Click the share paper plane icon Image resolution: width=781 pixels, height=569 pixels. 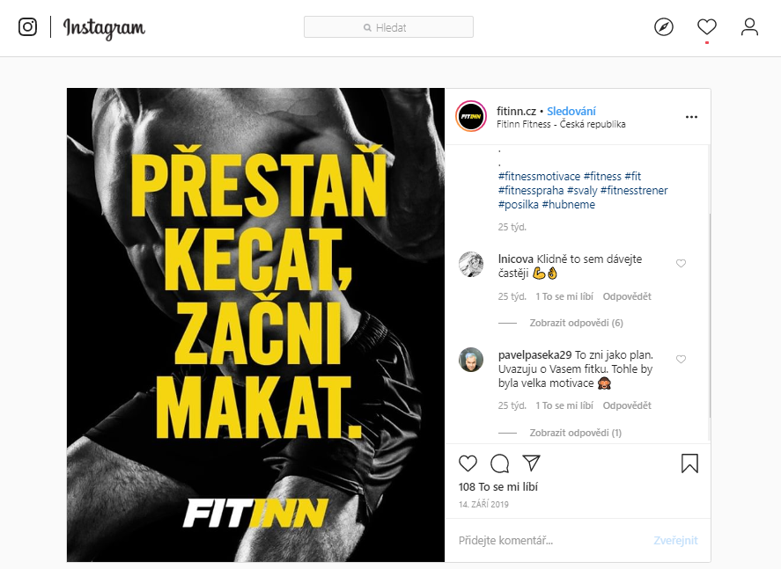coord(531,463)
